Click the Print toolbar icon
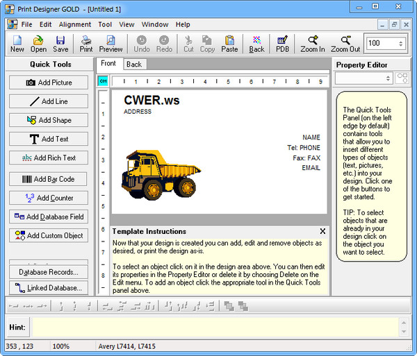The height and width of the screenshot is (356, 417). (x=85, y=43)
